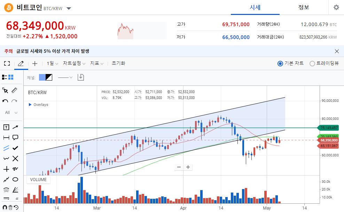Select the horizontal range measure tool
Viewport: 344px width, 212px height.
tap(6, 138)
